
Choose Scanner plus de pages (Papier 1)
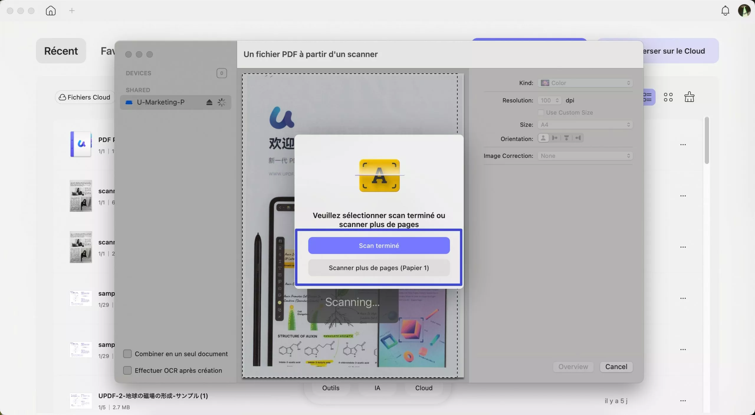(379, 268)
